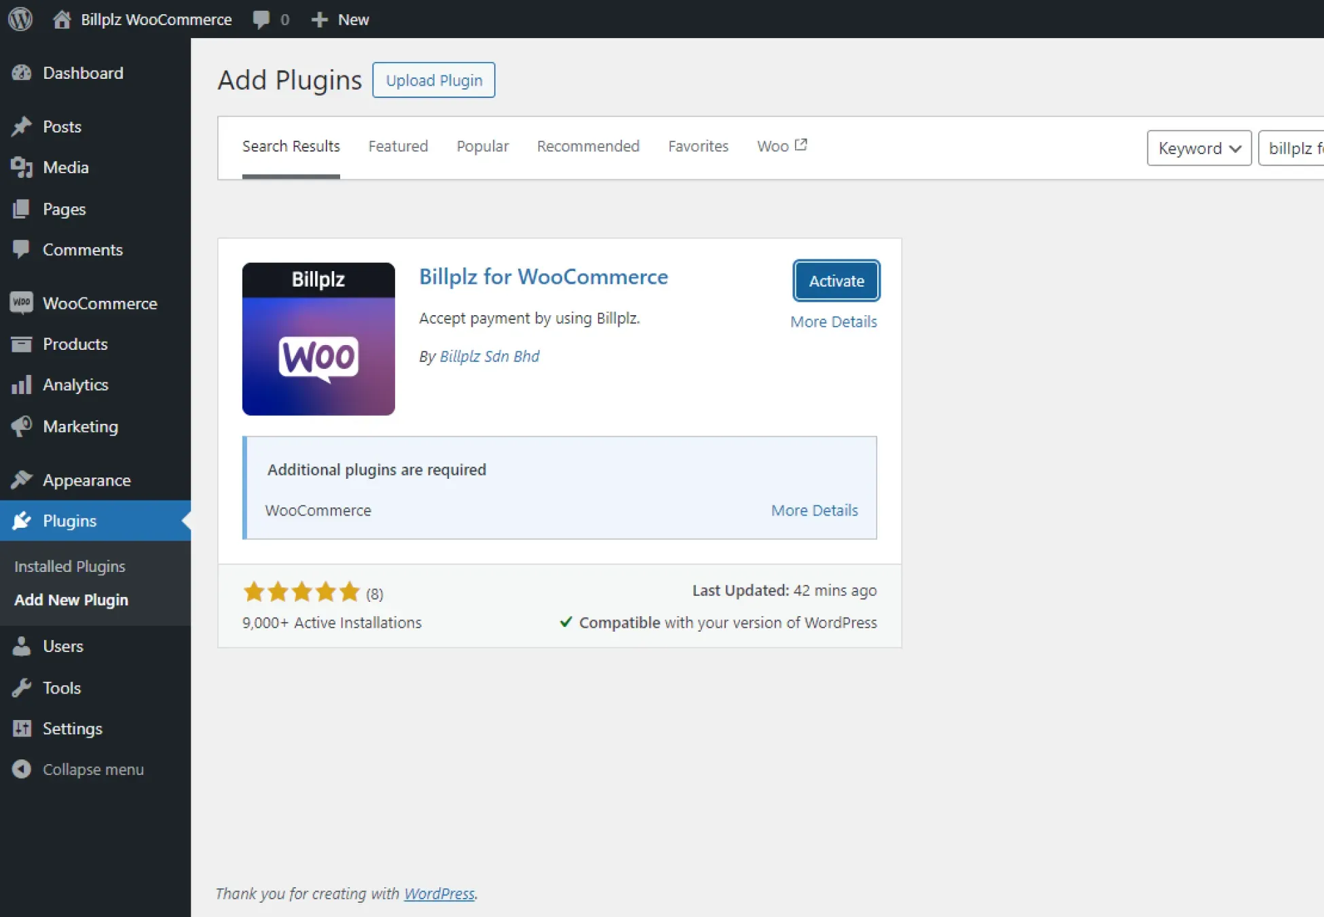This screenshot has width=1324, height=917.
Task: Click the external link icon beside Woo
Action: click(801, 145)
